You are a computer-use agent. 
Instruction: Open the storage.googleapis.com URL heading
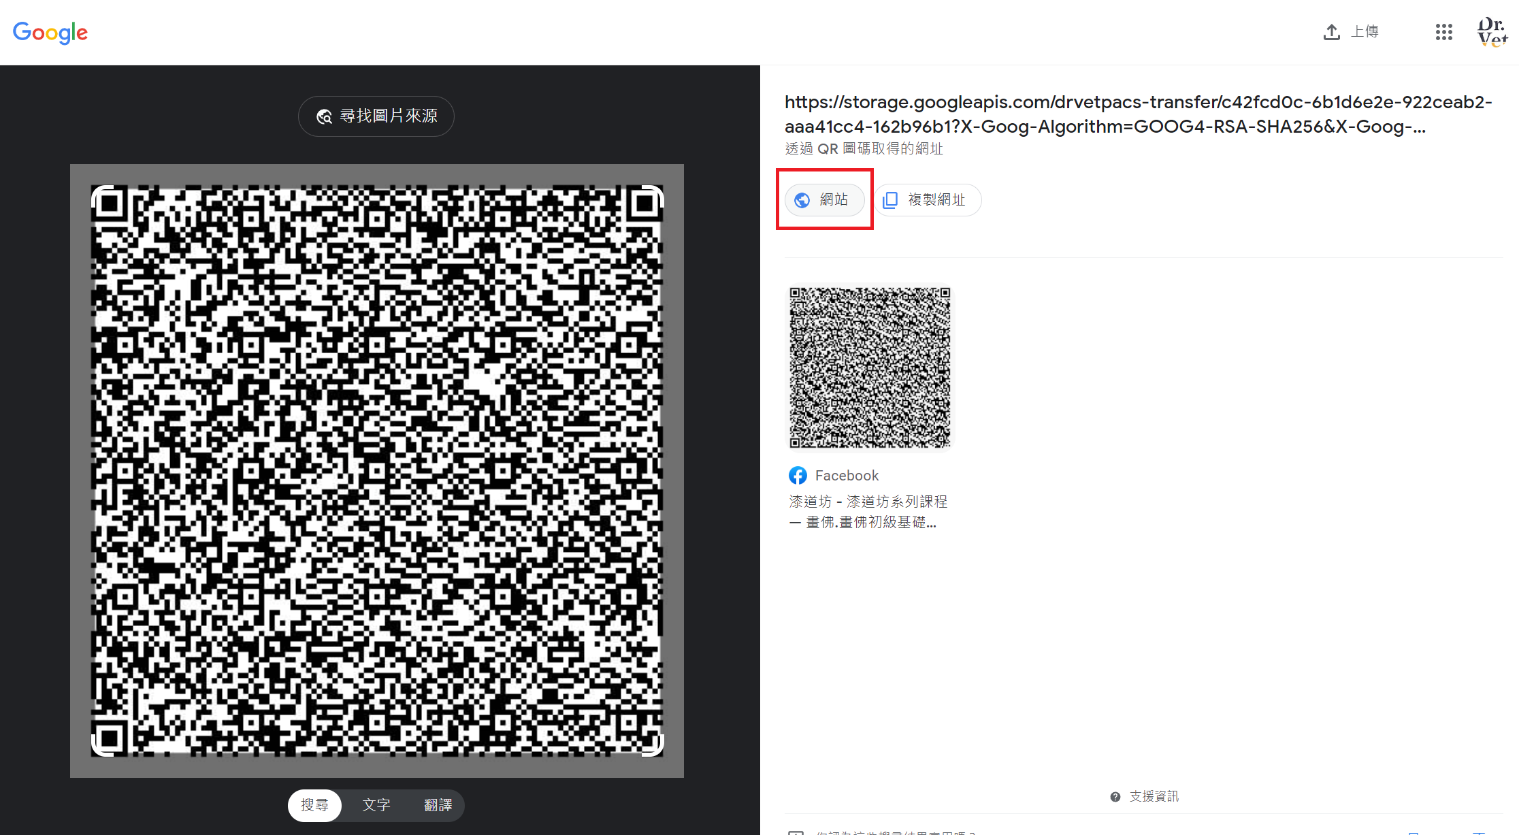tap(1138, 114)
